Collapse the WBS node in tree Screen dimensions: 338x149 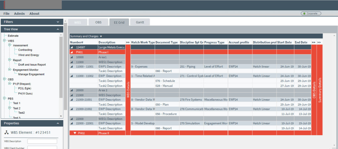pyautogui.click(x=4, y=41)
